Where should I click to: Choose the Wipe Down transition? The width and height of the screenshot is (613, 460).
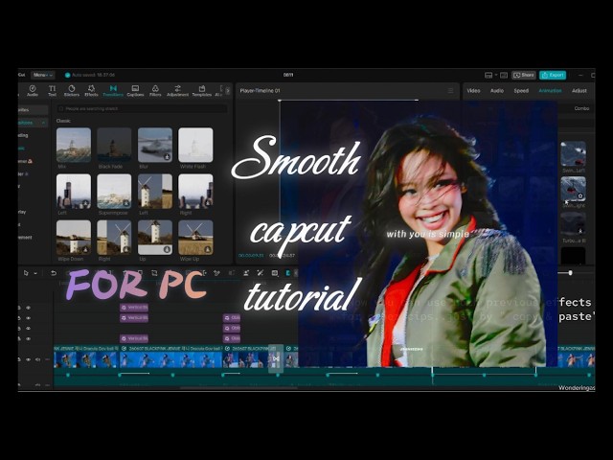click(x=74, y=238)
